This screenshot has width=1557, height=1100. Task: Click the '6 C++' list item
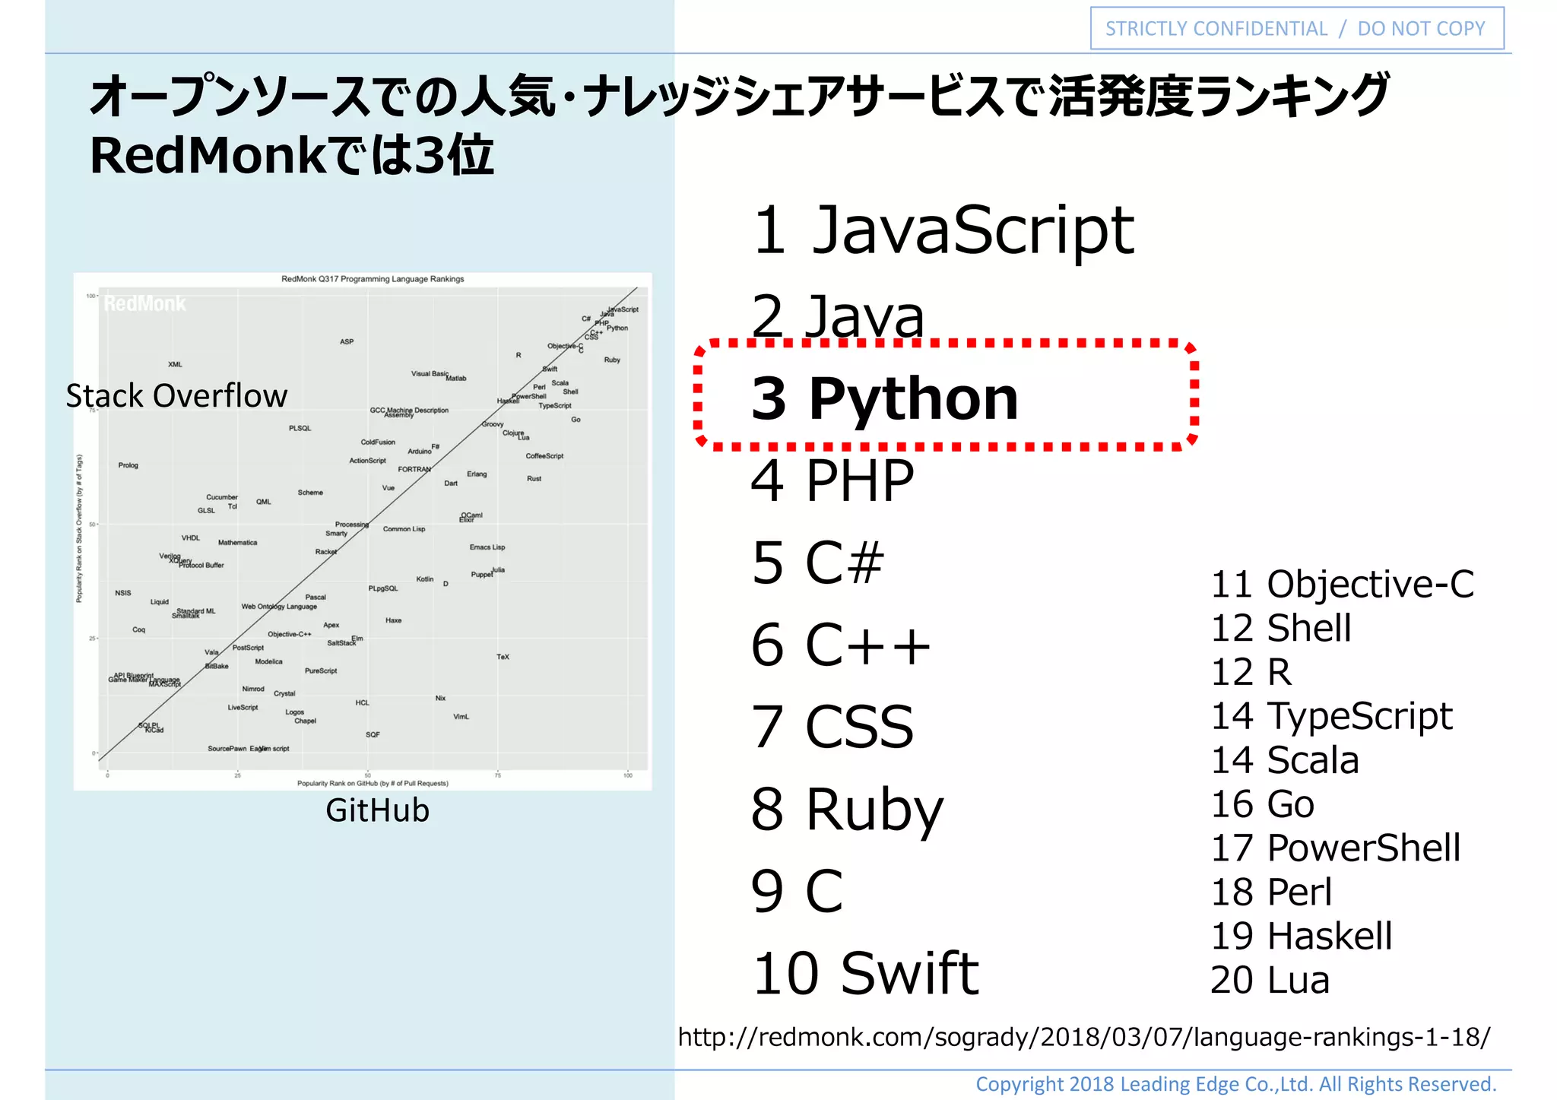pos(840,645)
